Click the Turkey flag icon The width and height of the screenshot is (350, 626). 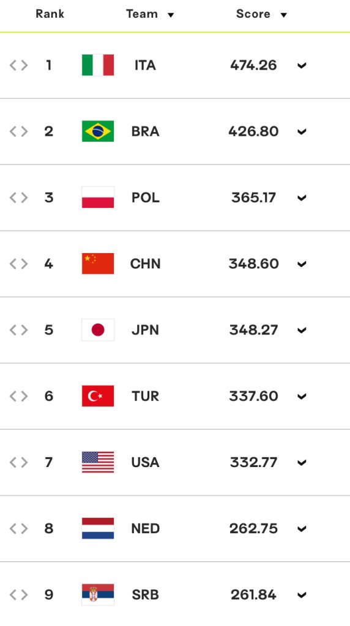pos(98,396)
